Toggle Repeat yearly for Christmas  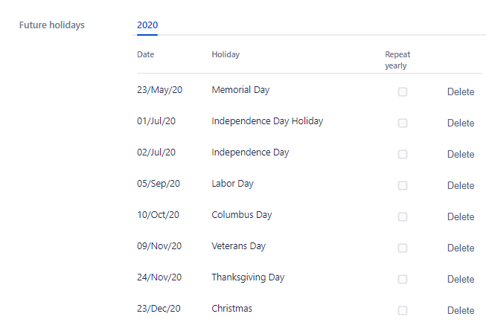coord(403,311)
